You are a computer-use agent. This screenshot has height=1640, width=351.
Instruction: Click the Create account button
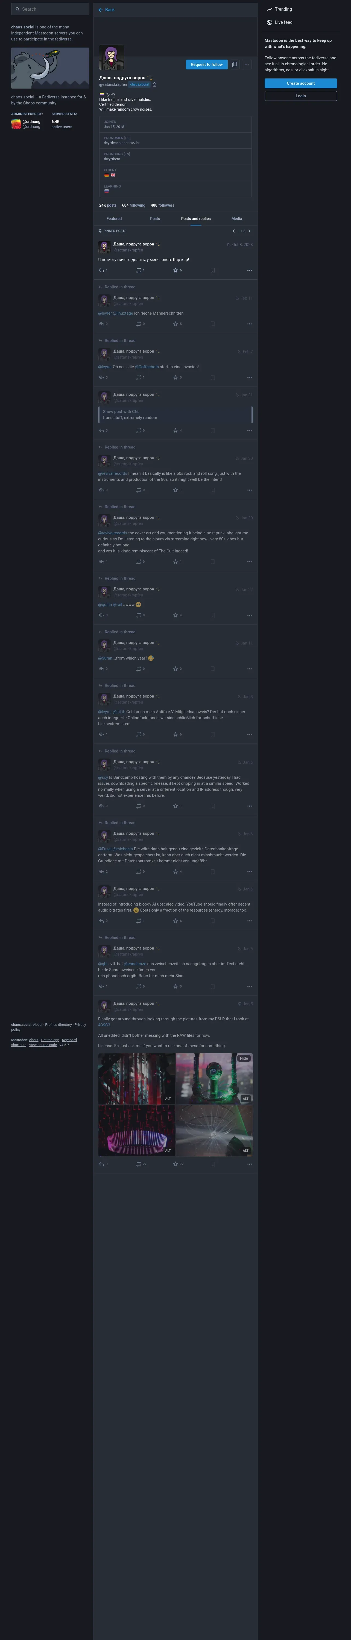(301, 83)
